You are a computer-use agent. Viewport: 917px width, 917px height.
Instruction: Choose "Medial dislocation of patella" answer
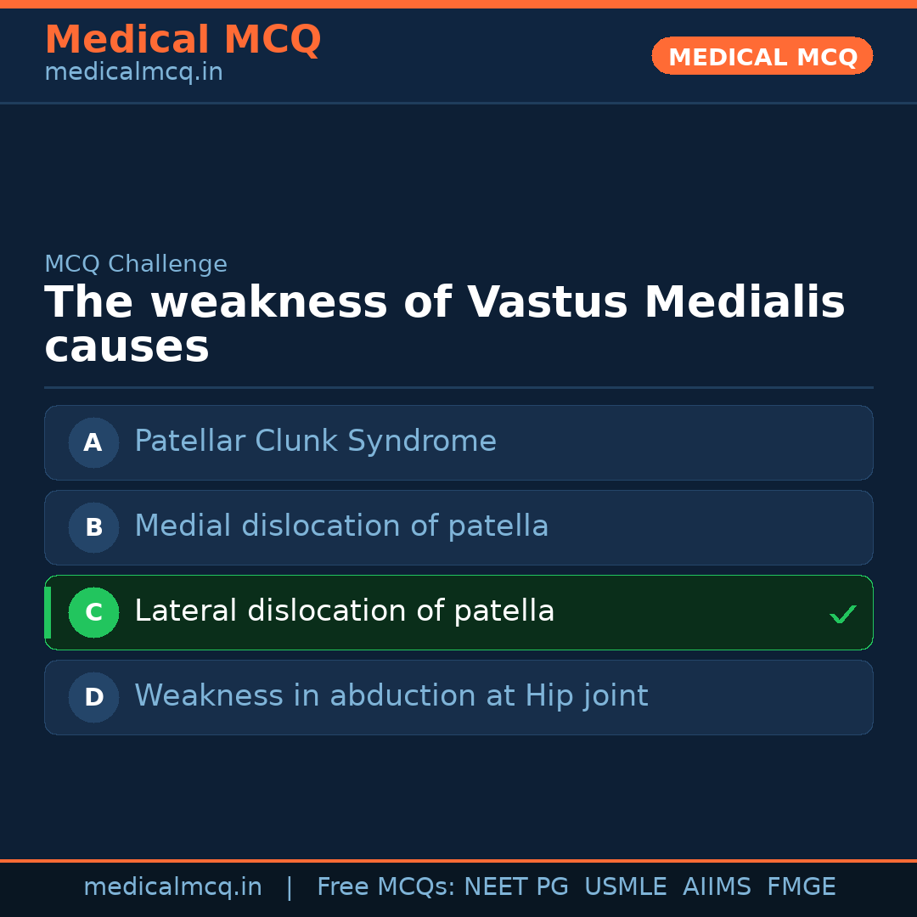click(x=341, y=526)
